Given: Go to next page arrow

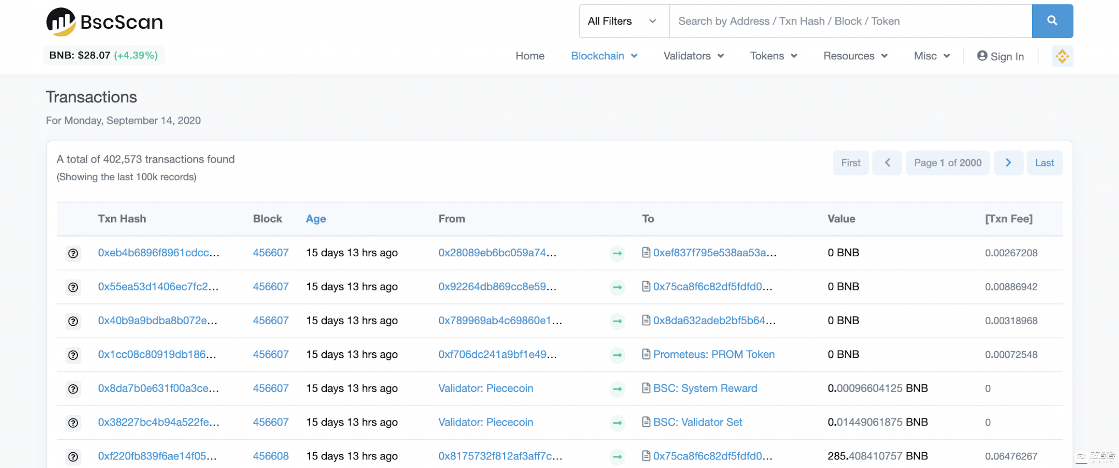Looking at the screenshot, I should tap(1008, 162).
